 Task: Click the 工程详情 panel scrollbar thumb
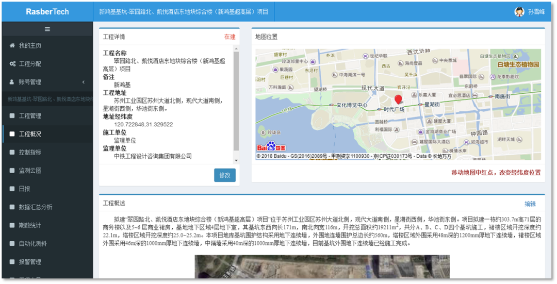point(236,101)
